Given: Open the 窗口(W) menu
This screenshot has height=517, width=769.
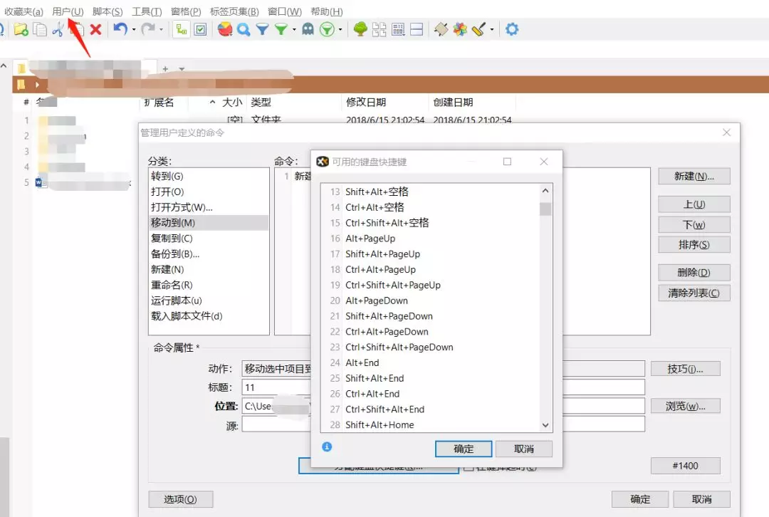Looking at the screenshot, I should coord(285,11).
